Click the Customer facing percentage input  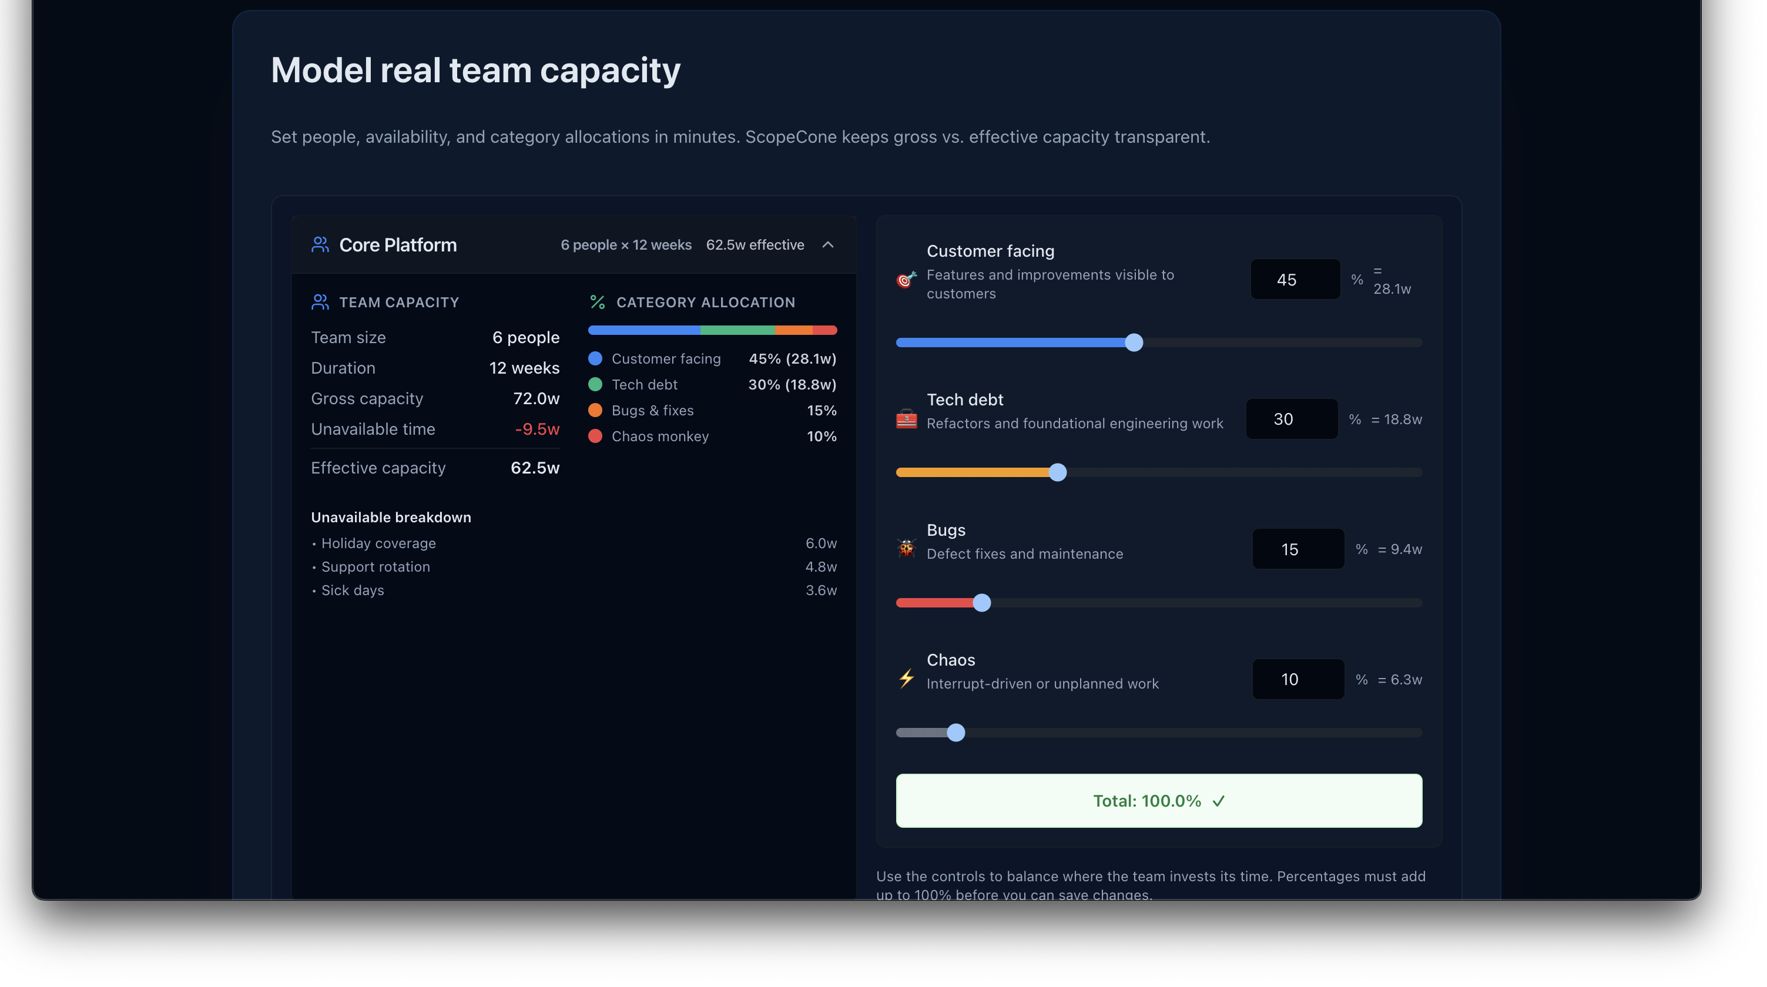tap(1295, 279)
